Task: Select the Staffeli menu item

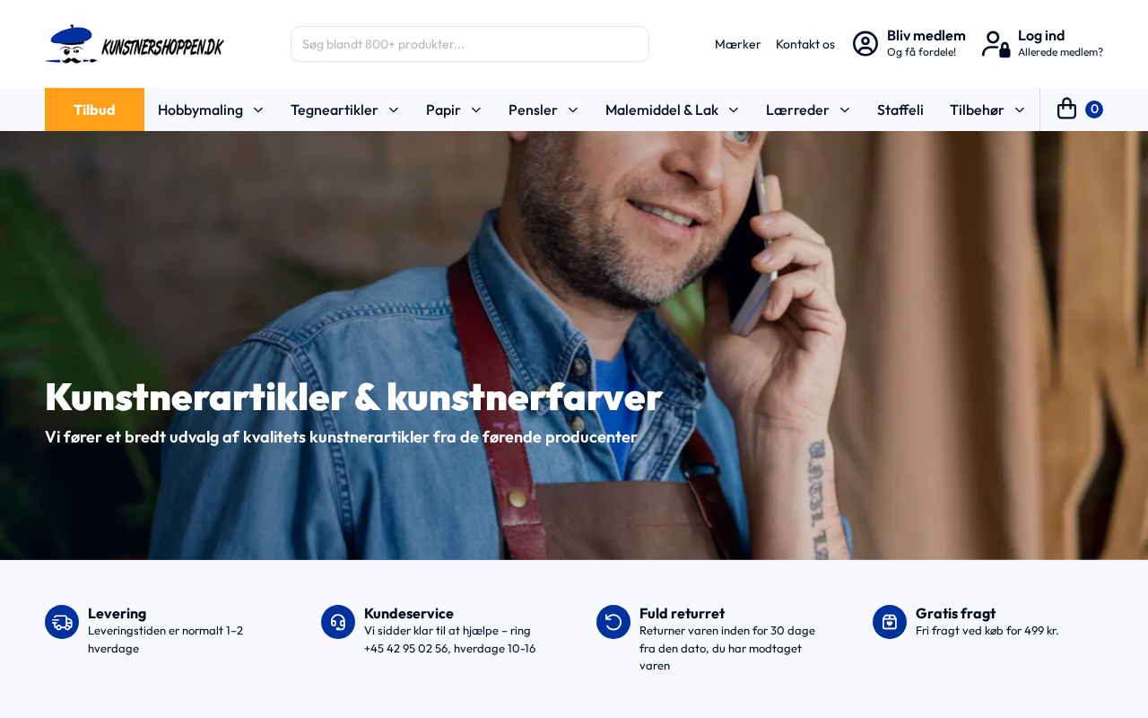Action: pyautogui.click(x=900, y=109)
